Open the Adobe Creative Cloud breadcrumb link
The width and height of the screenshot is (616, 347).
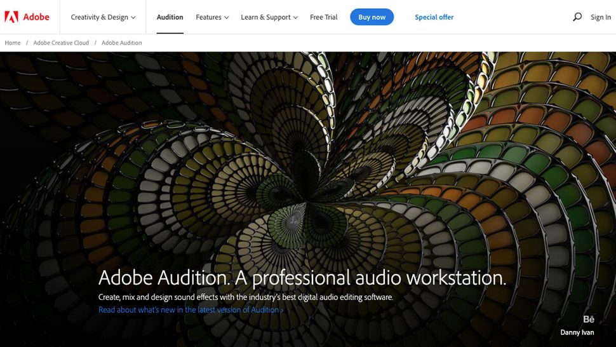[61, 43]
